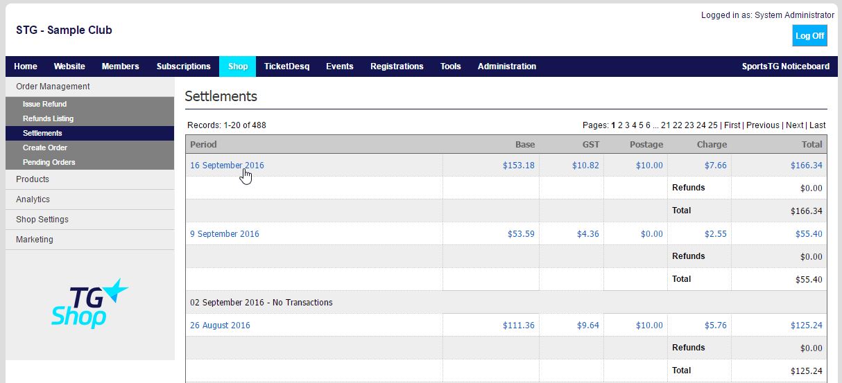
Task: Click GST amount $4.36
Action: click(588, 234)
